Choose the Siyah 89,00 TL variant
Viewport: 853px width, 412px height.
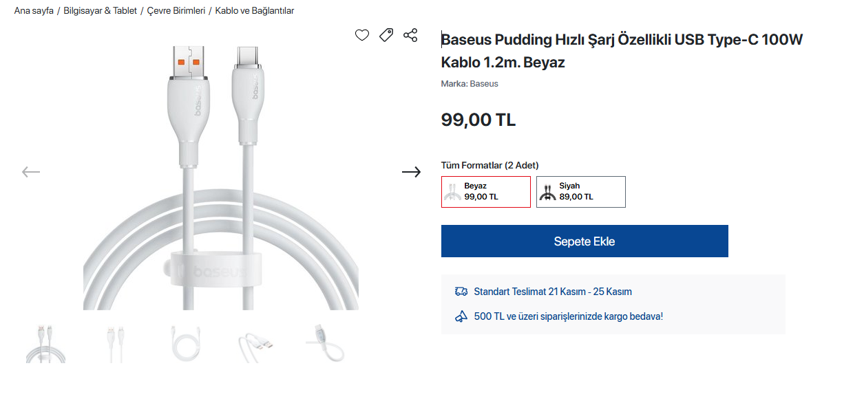point(580,192)
